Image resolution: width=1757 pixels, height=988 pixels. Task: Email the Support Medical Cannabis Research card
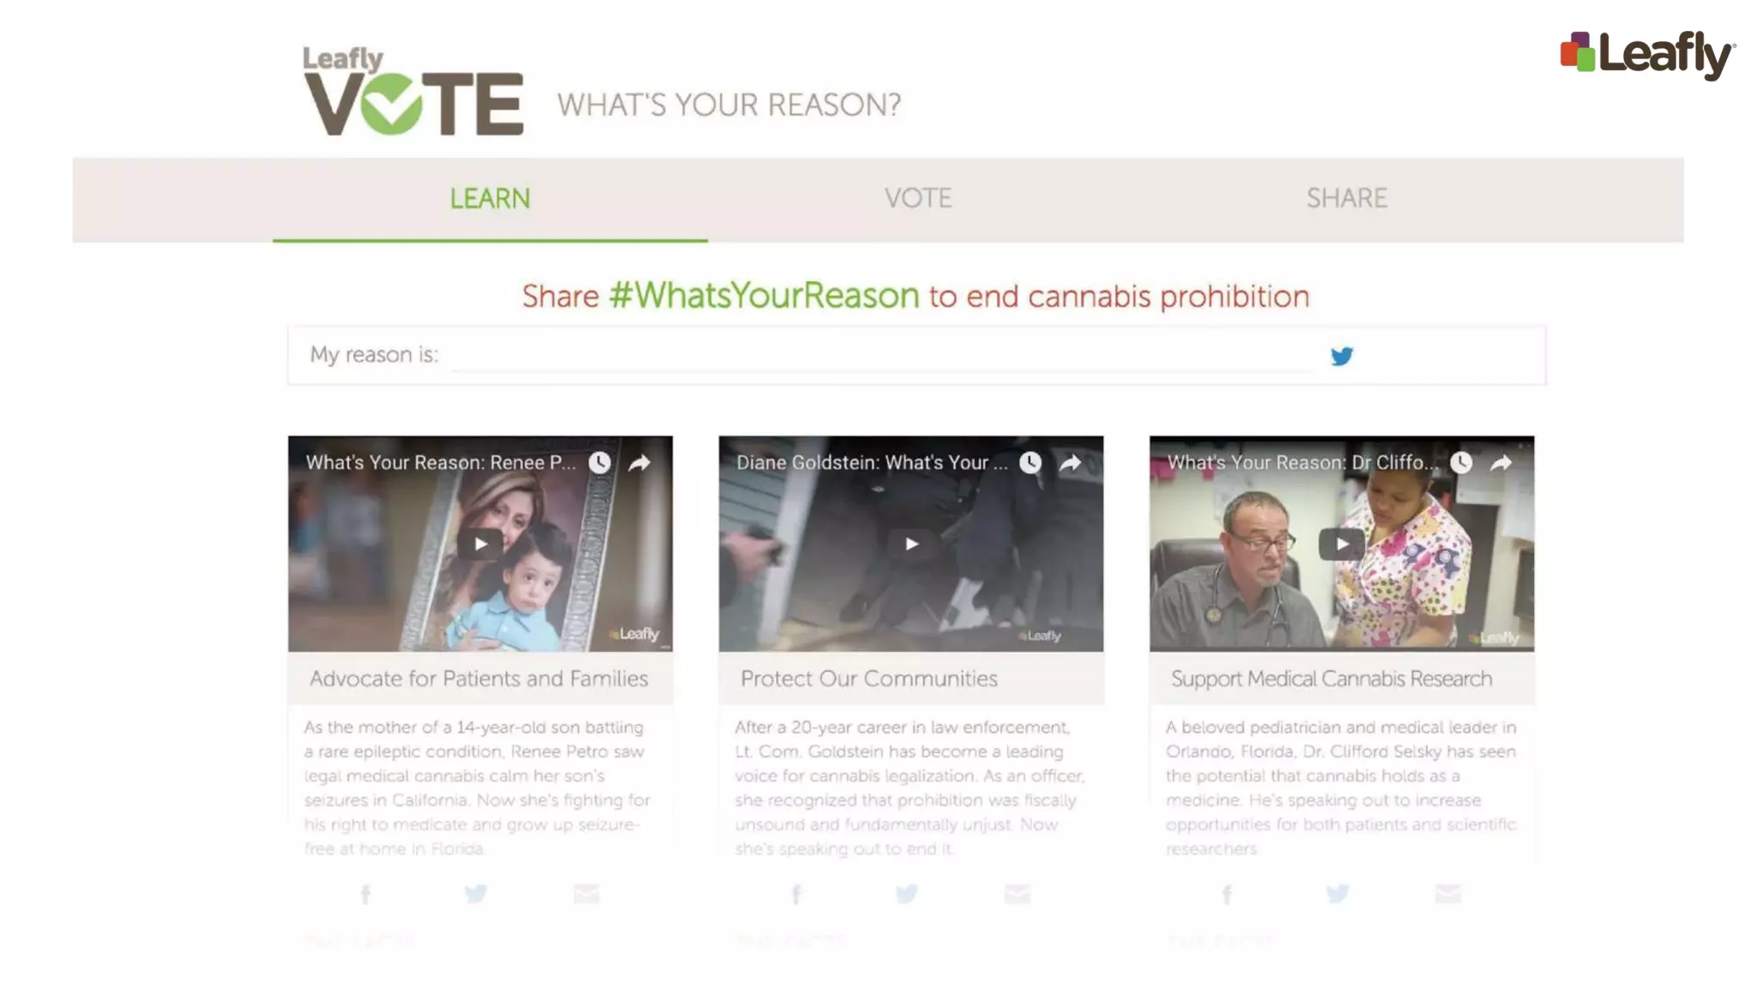click(1447, 894)
